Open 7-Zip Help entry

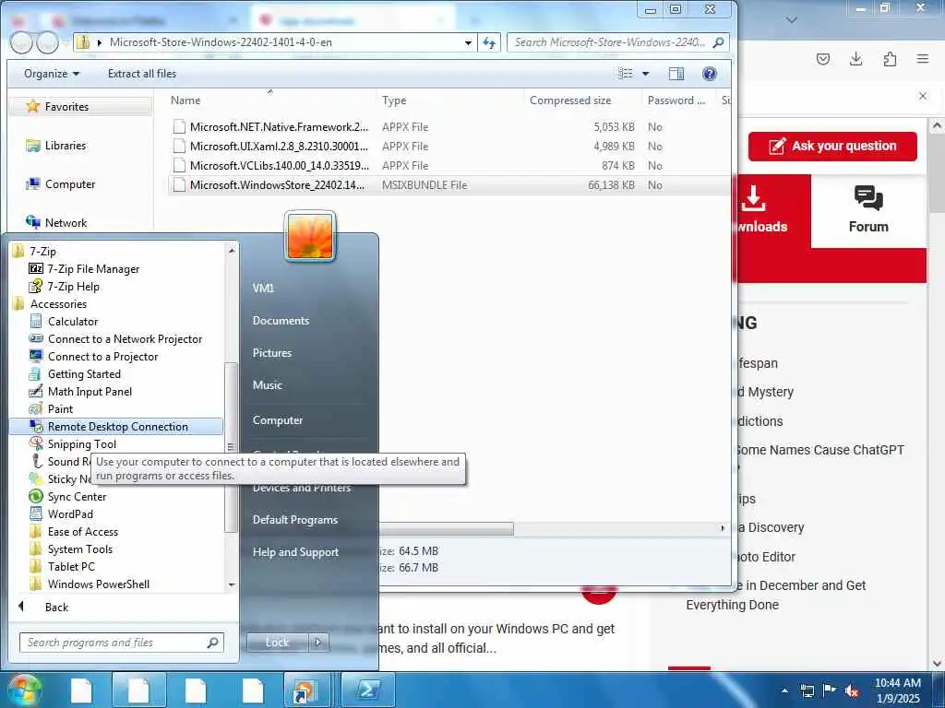tap(74, 287)
